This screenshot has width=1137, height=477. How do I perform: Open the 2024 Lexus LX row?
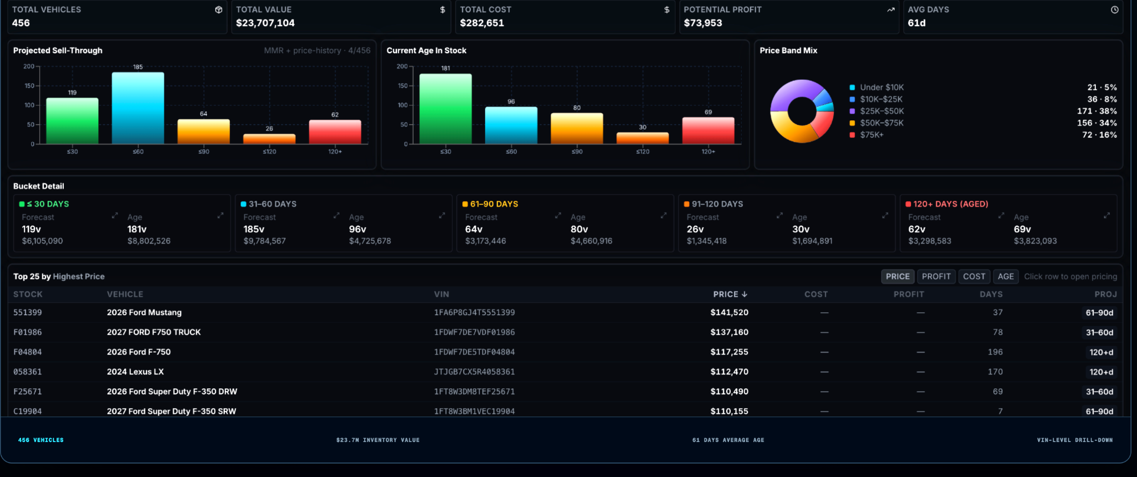click(x=565, y=372)
